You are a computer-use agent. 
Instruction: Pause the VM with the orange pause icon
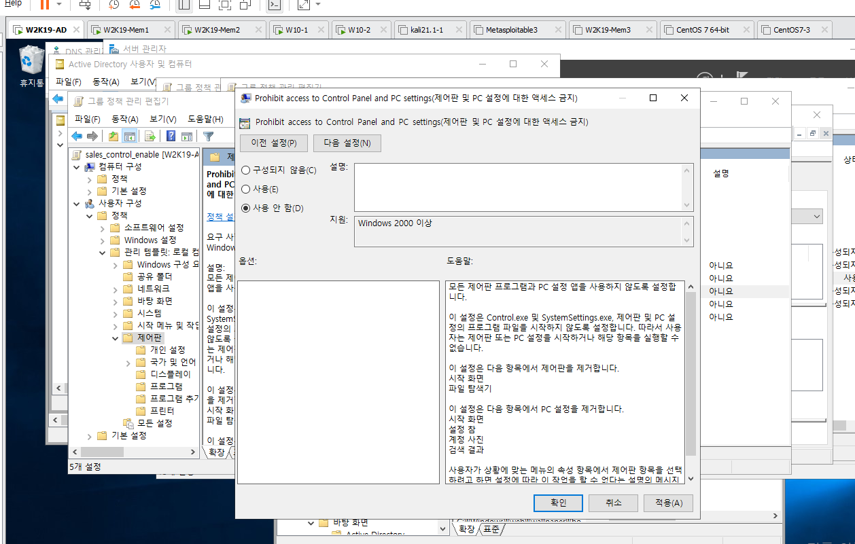[x=45, y=5]
